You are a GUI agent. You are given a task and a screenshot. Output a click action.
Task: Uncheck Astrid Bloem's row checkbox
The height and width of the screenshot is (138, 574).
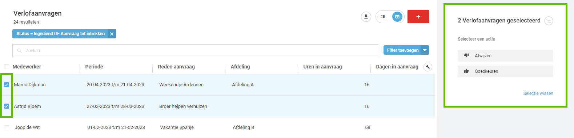click(7, 106)
